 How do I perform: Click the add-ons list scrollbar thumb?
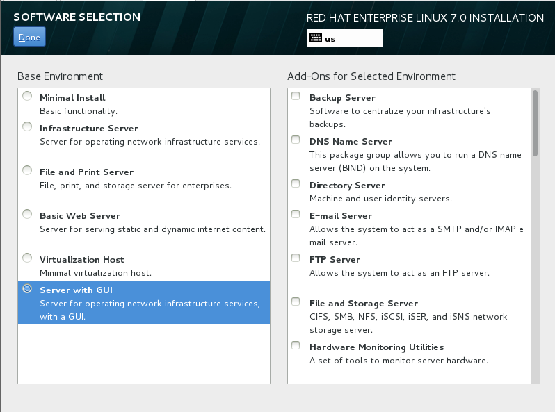point(536,123)
